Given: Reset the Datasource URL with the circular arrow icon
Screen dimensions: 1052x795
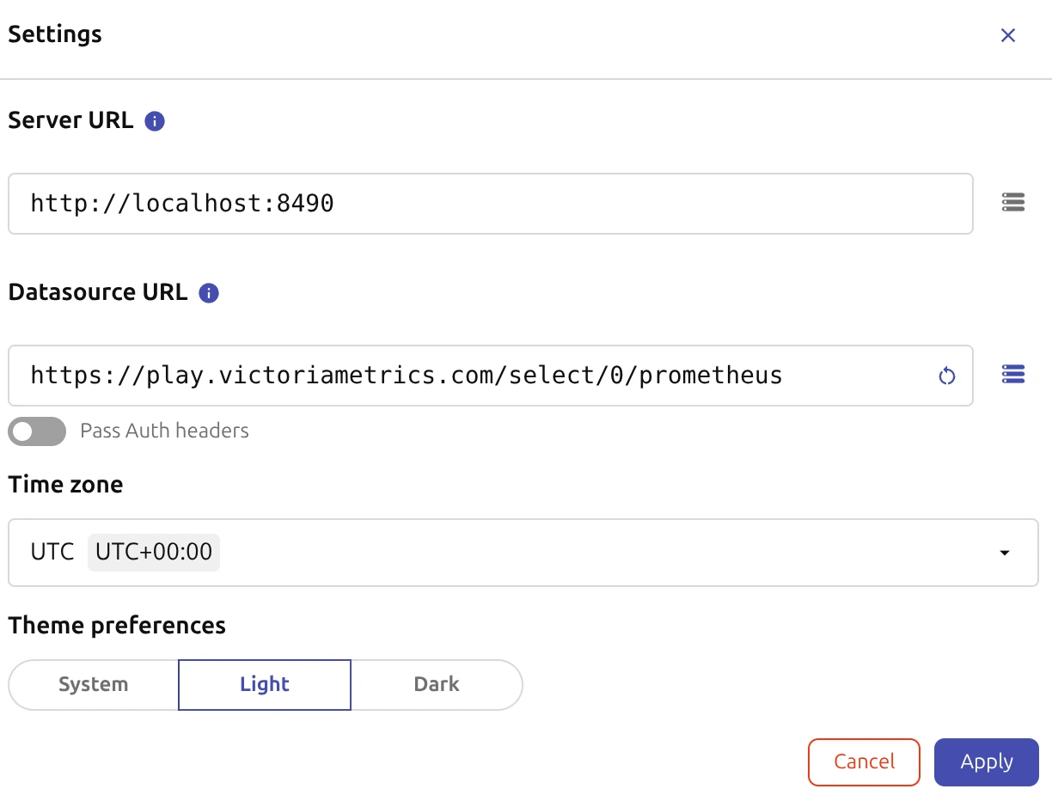Looking at the screenshot, I should [946, 376].
